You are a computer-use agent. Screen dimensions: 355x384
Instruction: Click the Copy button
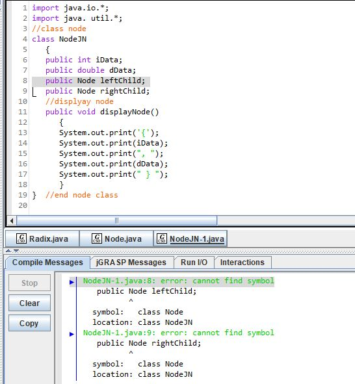coord(29,324)
